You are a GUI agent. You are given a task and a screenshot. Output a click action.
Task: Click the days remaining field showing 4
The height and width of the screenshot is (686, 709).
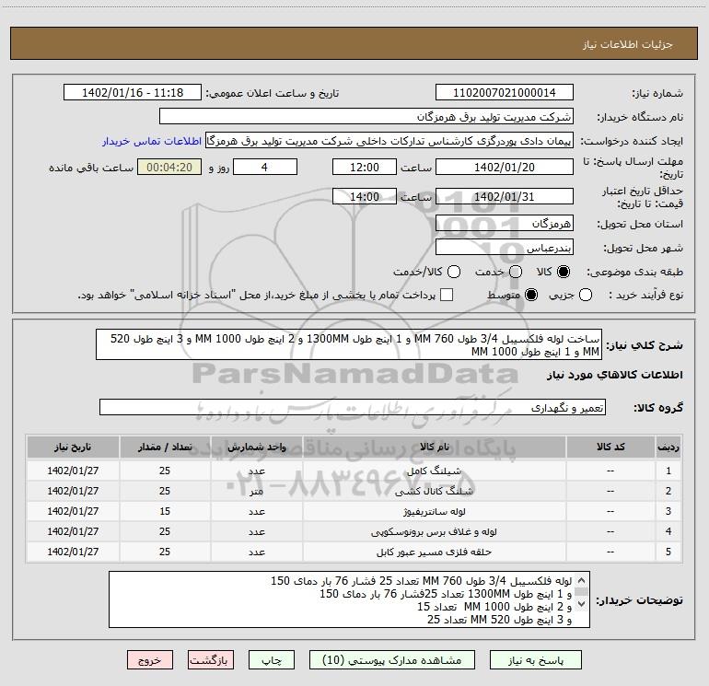coord(265,167)
